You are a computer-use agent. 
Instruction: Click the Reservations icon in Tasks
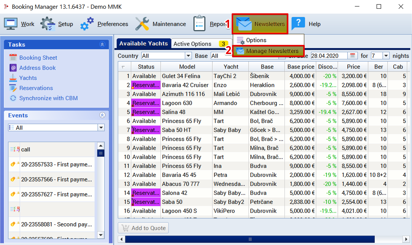(x=13, y=88)
